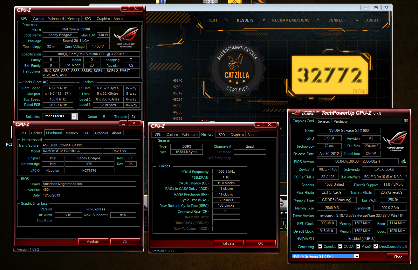This screenshot has height=270, width=418.
Task: Click the ROG logo in the CPU-Z CPU tab
Action: pos(126,37)
